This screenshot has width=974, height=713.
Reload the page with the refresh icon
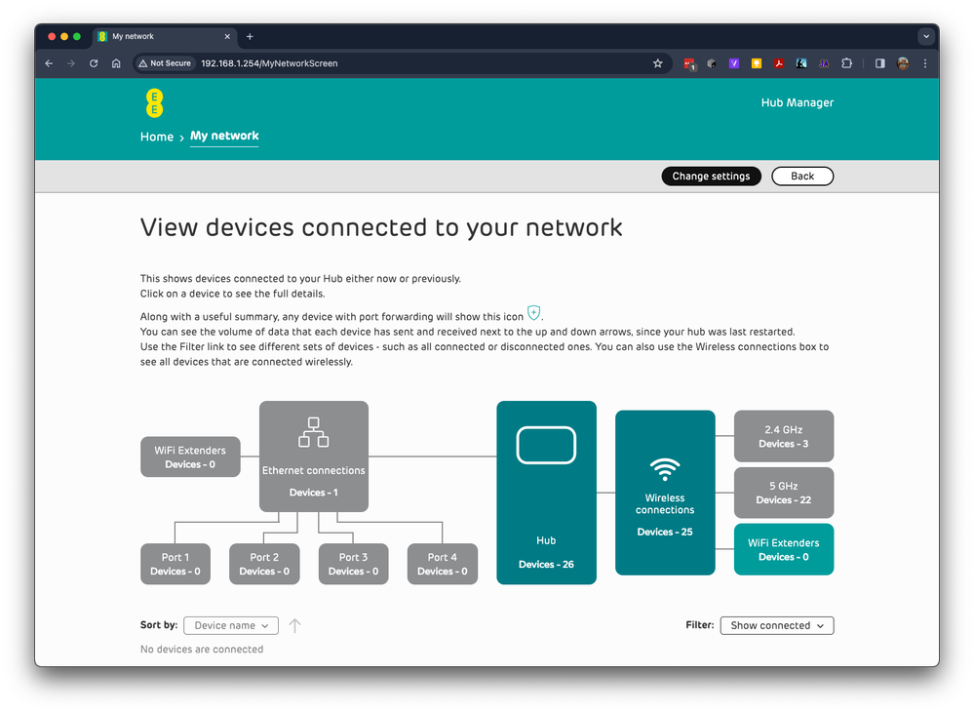94,63
